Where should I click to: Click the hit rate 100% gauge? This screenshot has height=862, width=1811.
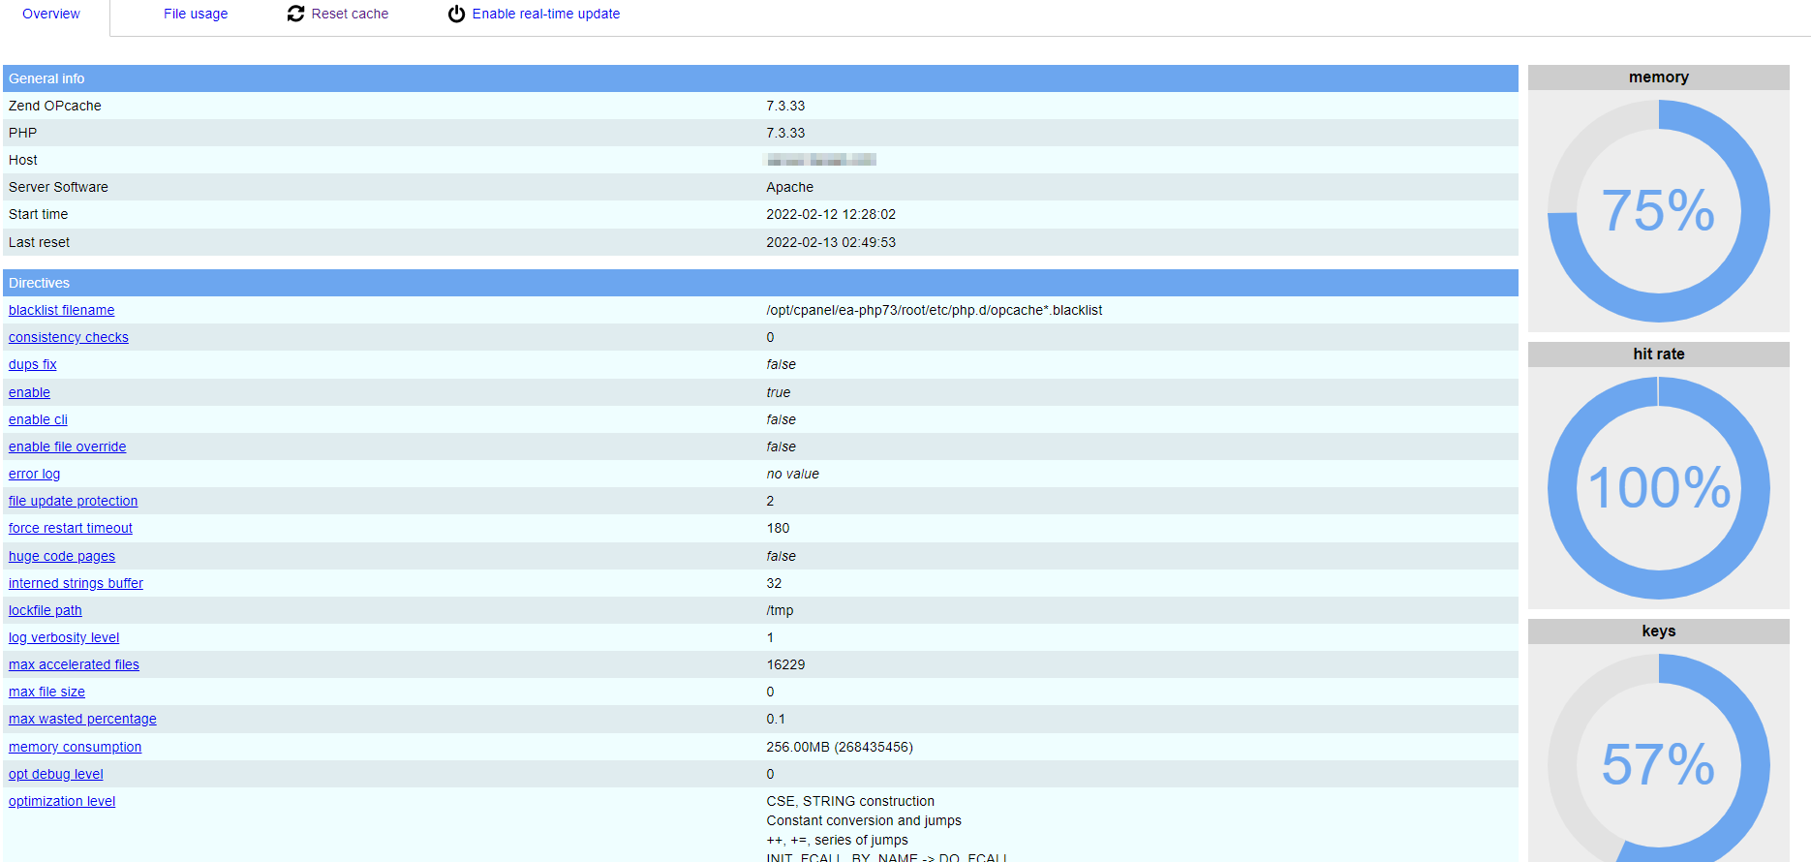(1659, 487)
